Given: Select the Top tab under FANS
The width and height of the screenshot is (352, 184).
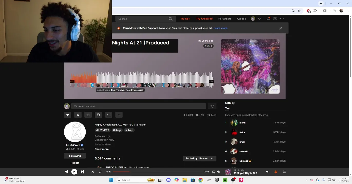Looking at the screenshot, I should (x=227, y=108).
